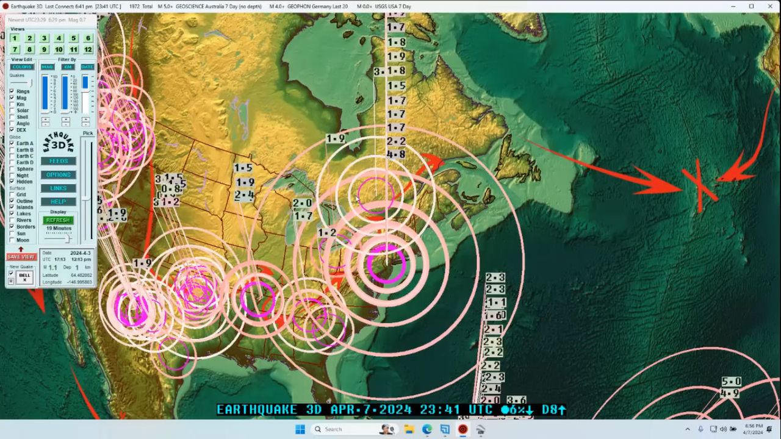Click the green REFRESH button
Viewport: 781px width, 439px height.
pyautogui.click(x=59, y=220)
